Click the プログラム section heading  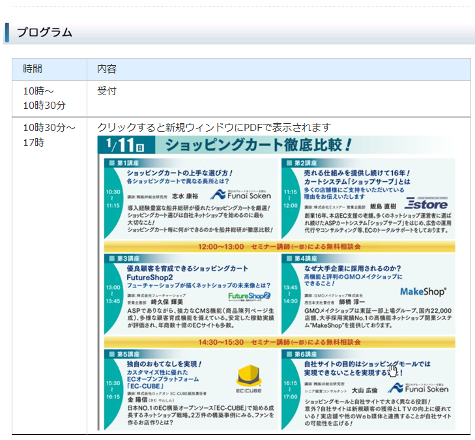click(44, 33)
